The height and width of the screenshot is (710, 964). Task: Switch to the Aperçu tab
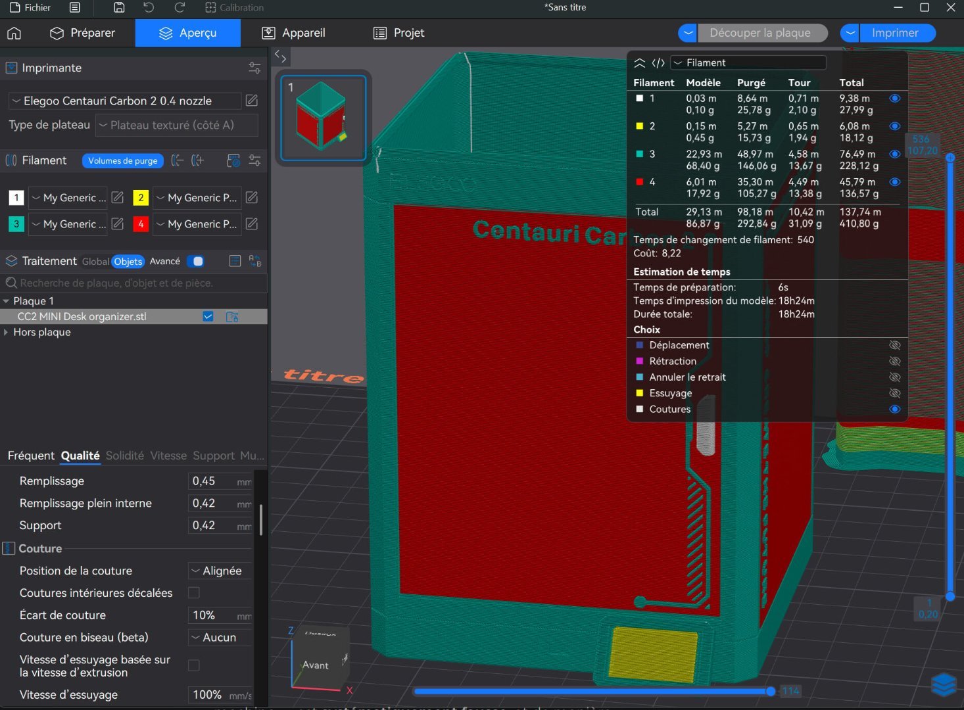click(x=188, y=33)
